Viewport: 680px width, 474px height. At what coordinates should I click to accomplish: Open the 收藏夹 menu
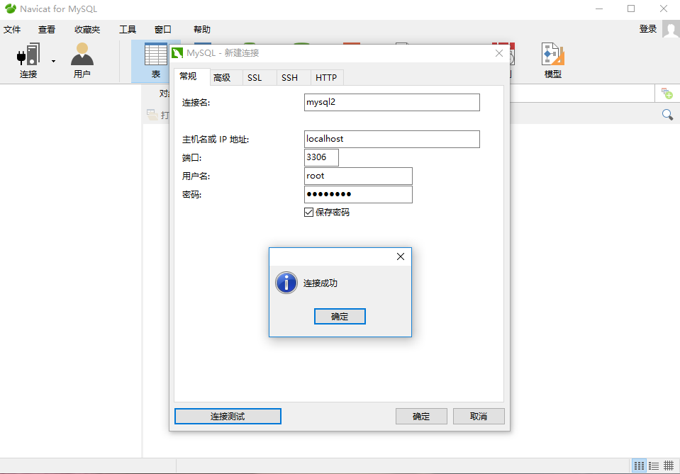(x=87, y=30)
